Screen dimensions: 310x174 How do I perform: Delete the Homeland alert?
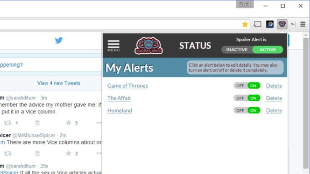[x=274, y=111]
